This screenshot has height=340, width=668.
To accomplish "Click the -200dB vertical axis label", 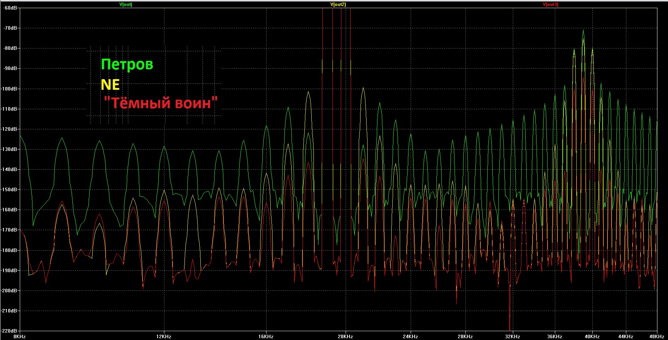I will coord(9,291).
